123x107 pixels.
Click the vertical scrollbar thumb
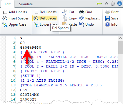(x=120, y=47)
